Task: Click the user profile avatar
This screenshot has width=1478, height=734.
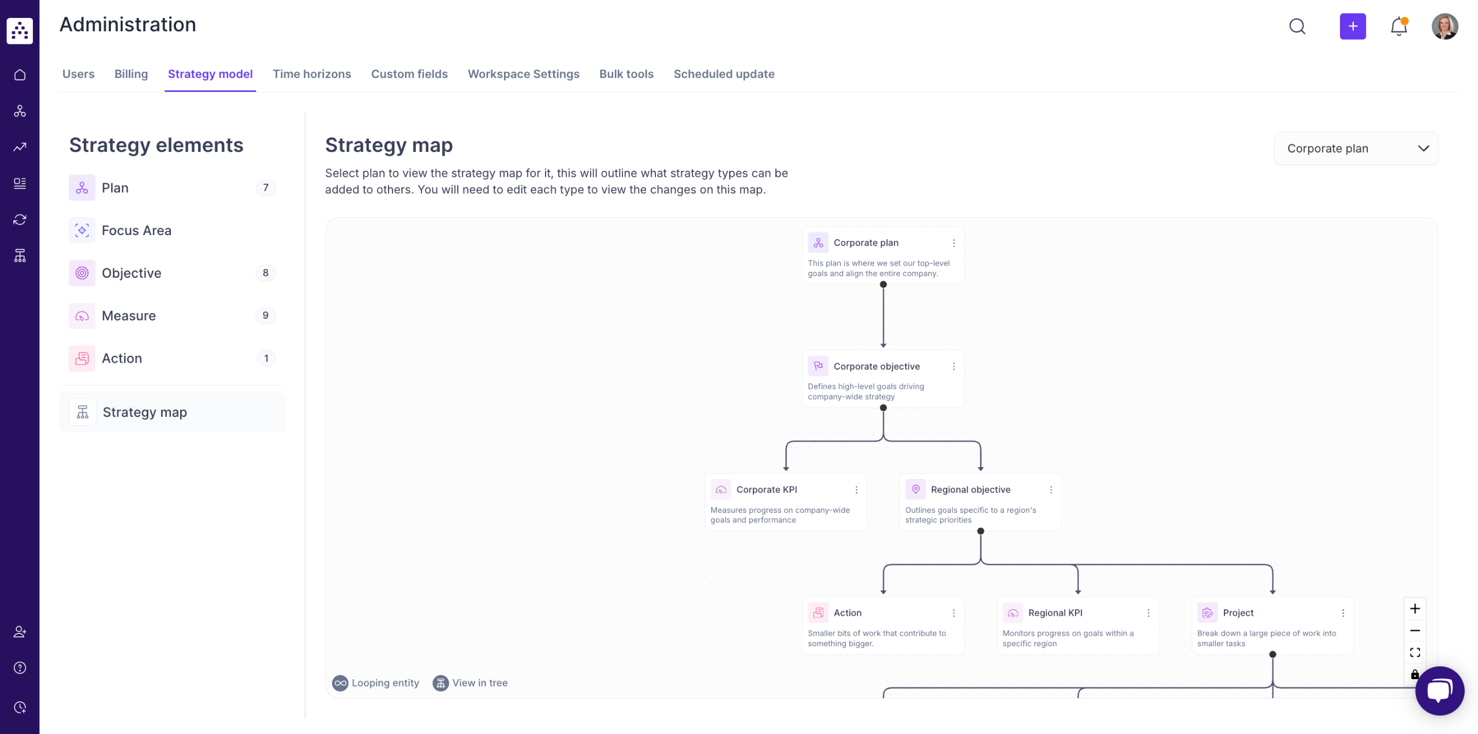Action: click(x=1445, y=27)
